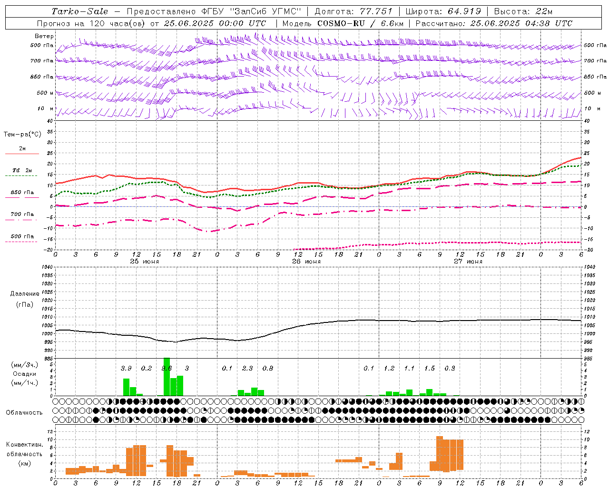Screen dimensions: 609x487
Task: Click the Td 2м dew point legend label
Action: [x=22, y=170]
